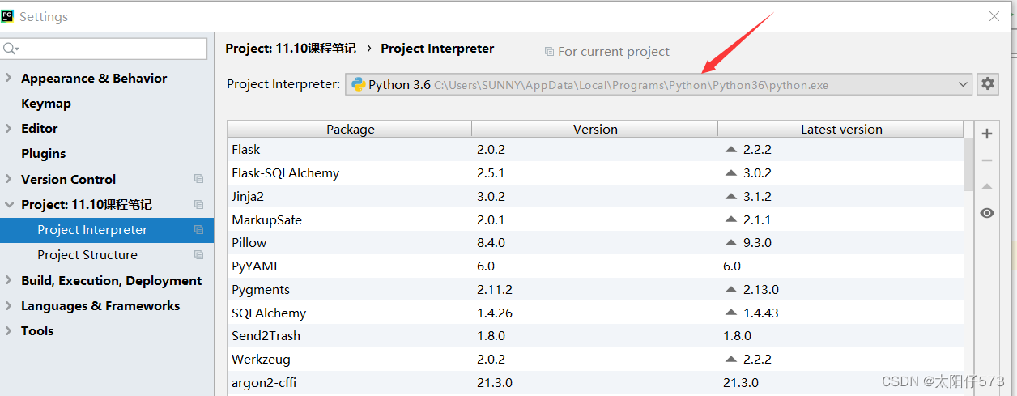Viewport: 1017px width, 396px height.
Task: Expand the Appearance & Behavior section
Action: click(x=9, y=79)
